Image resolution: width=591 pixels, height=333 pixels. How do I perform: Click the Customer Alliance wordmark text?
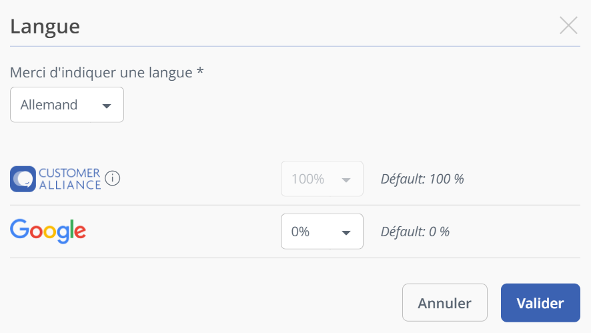[x=70, y=179]
